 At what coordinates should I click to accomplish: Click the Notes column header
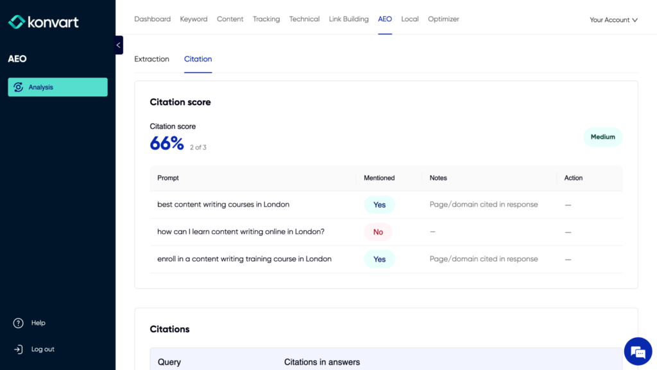click(x=438, y=178)
